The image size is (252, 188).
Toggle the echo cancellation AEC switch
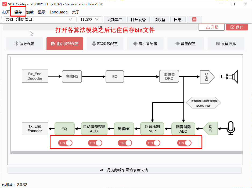coord(184,143)
